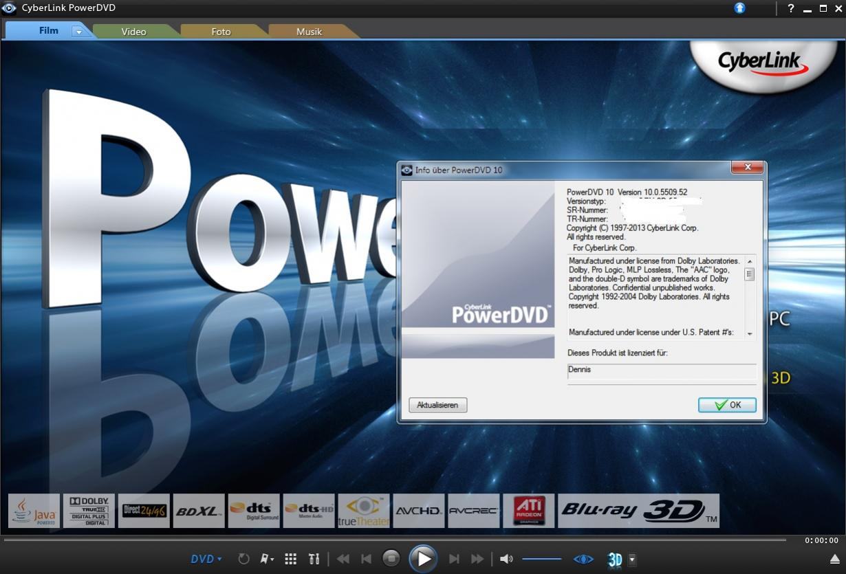Click the 'Version 10.0.5509.52' text
846x574 pixels.
[x=652, y=192]
